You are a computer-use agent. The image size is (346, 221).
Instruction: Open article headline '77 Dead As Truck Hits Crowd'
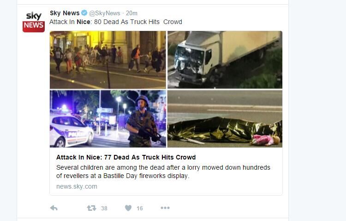pos(126,157)
